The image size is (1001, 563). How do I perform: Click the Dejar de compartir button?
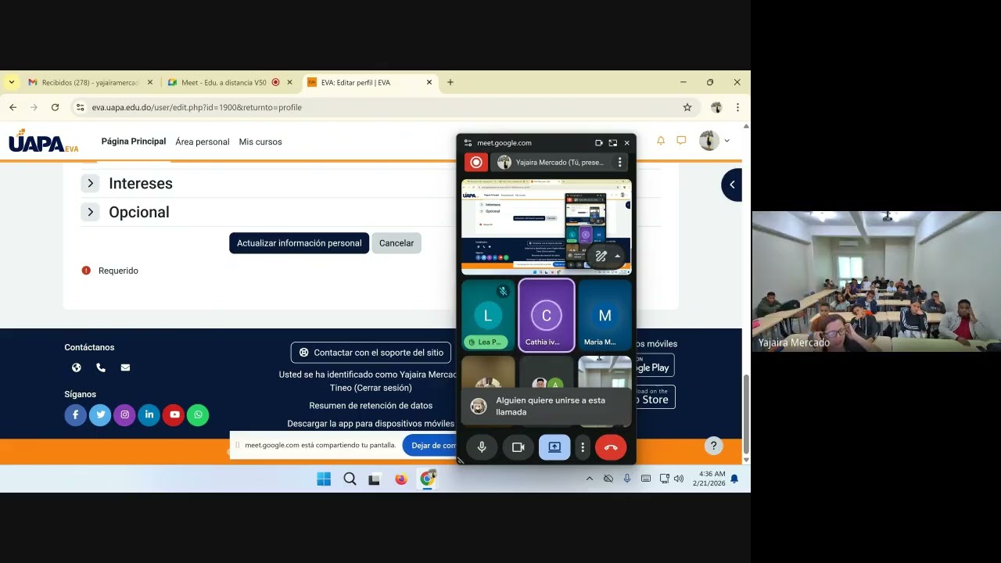click(431, 446)
